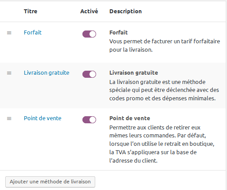Click the TVA retrait en boutique paragraph
227x190 pixels.
pos(162,144)
